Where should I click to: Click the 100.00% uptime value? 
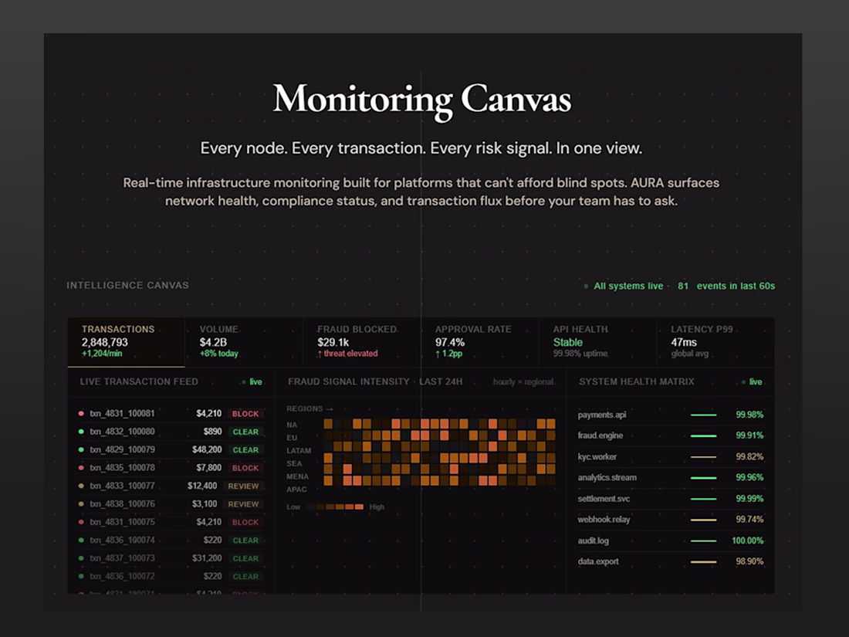click(747, 540)
